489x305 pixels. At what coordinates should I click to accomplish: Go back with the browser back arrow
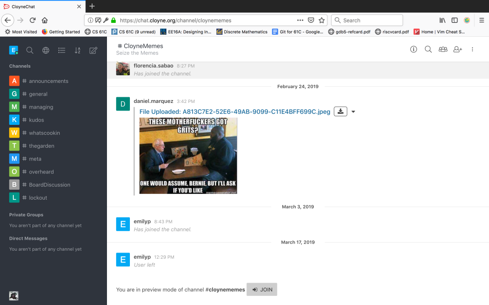point(8,20)
